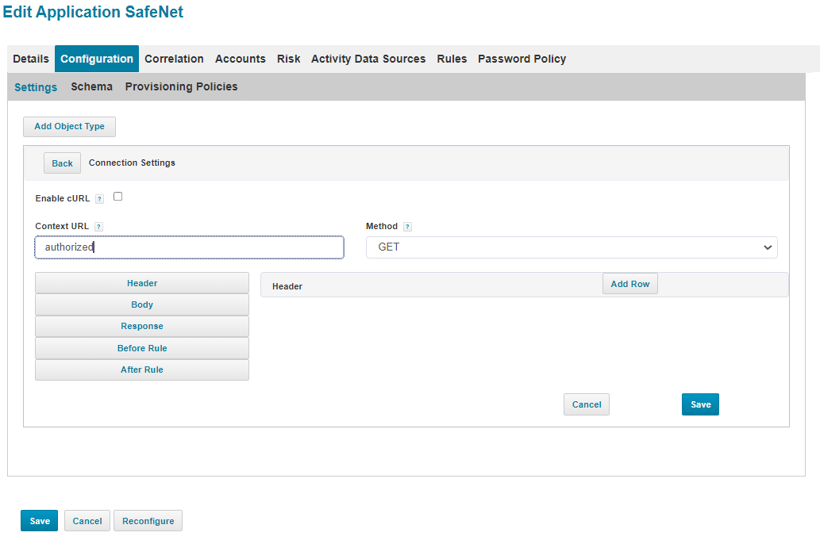Focus the Context URL input field

point(189,247)
